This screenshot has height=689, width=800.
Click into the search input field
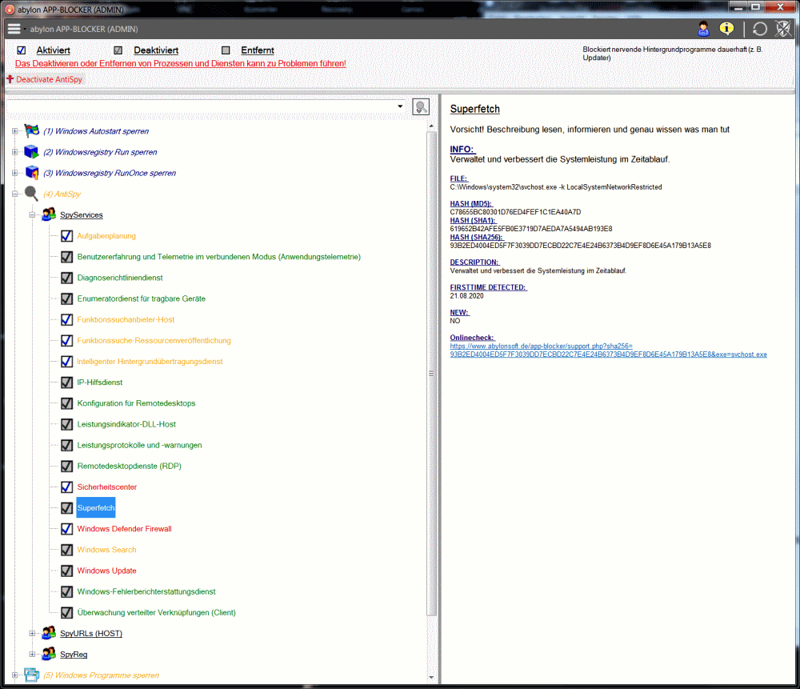point(200,106)
